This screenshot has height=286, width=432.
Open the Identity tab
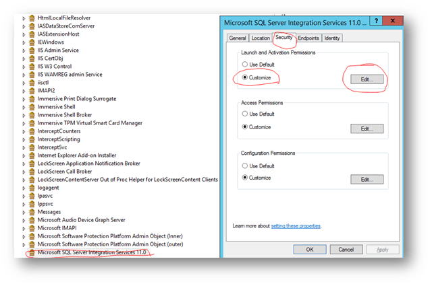click(x=332, y=38)
